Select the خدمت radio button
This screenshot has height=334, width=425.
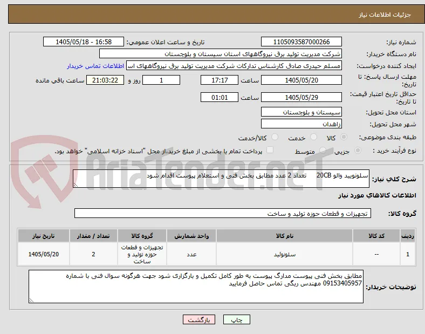(313, 137)
